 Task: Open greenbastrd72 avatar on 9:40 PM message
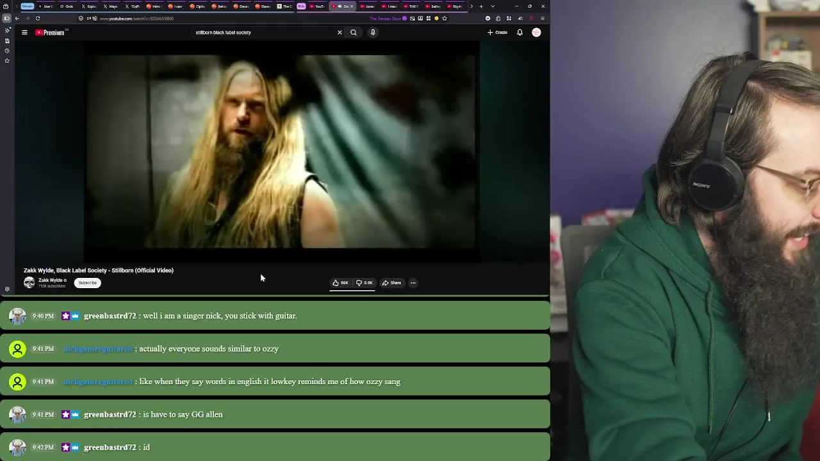(x=17, y=316)
